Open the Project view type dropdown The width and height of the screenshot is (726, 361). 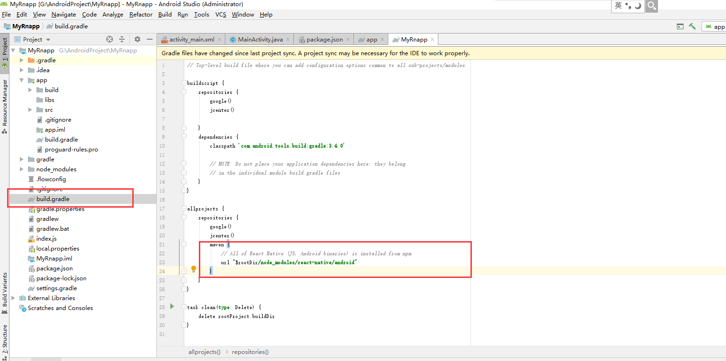click(32, 40)
